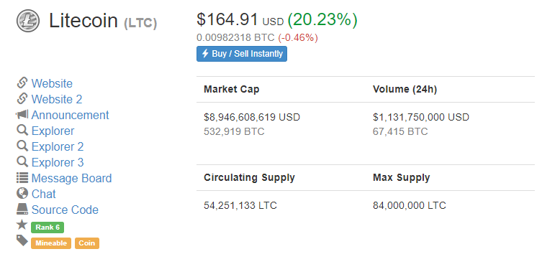Click the megaphone icon beside Announcement

point(22,115)
